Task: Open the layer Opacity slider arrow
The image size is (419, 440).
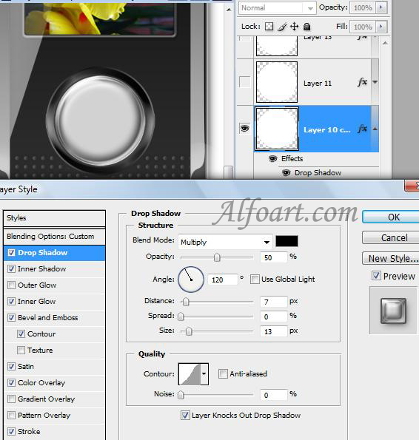Action: coord(381,7)
